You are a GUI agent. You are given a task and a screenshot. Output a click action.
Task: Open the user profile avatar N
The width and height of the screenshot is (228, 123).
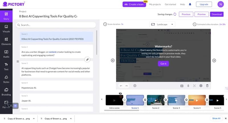pyautogui.click(x=220, y=4)
